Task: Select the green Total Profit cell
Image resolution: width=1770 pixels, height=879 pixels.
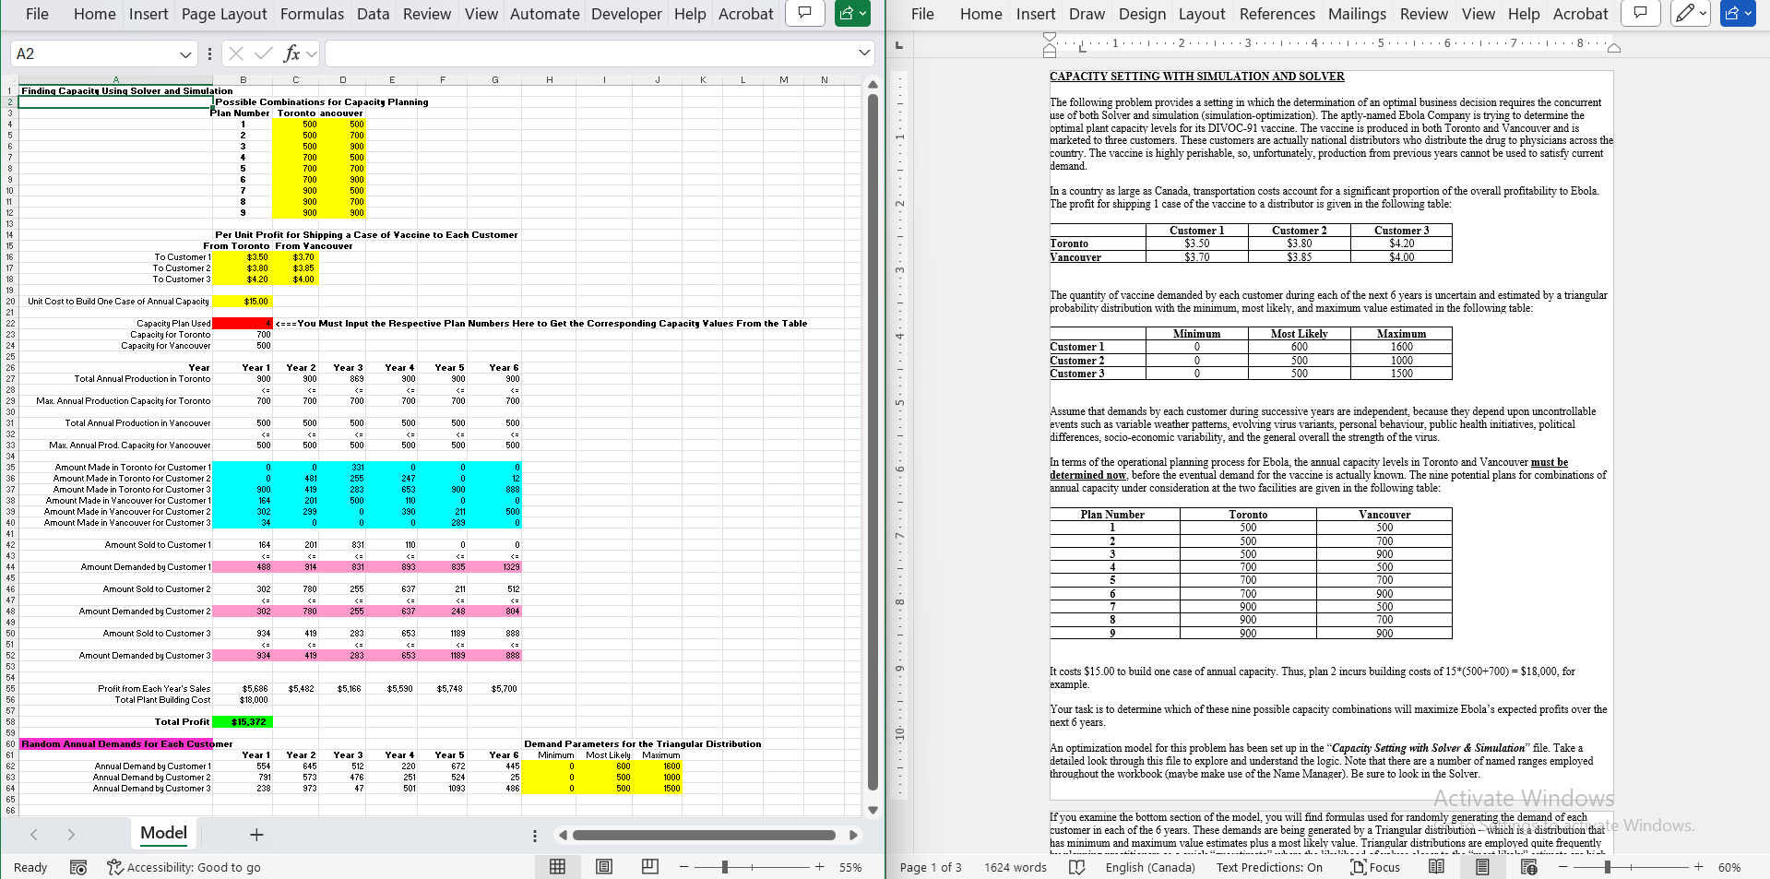Action: (x=242, y=722)
